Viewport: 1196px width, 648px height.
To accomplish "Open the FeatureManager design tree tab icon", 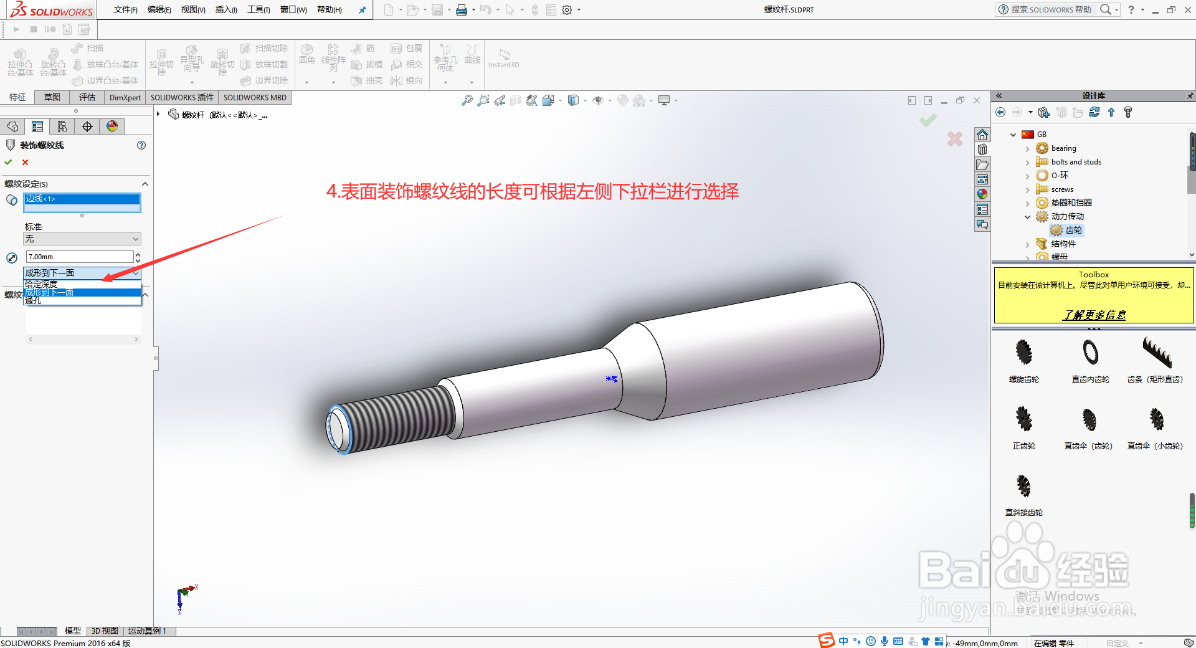I will coord(12,126).
